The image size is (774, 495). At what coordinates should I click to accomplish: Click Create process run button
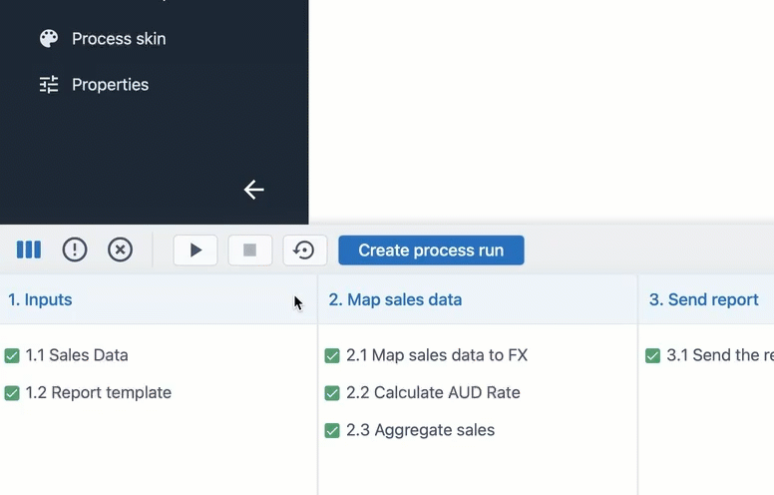pos(431,250)
